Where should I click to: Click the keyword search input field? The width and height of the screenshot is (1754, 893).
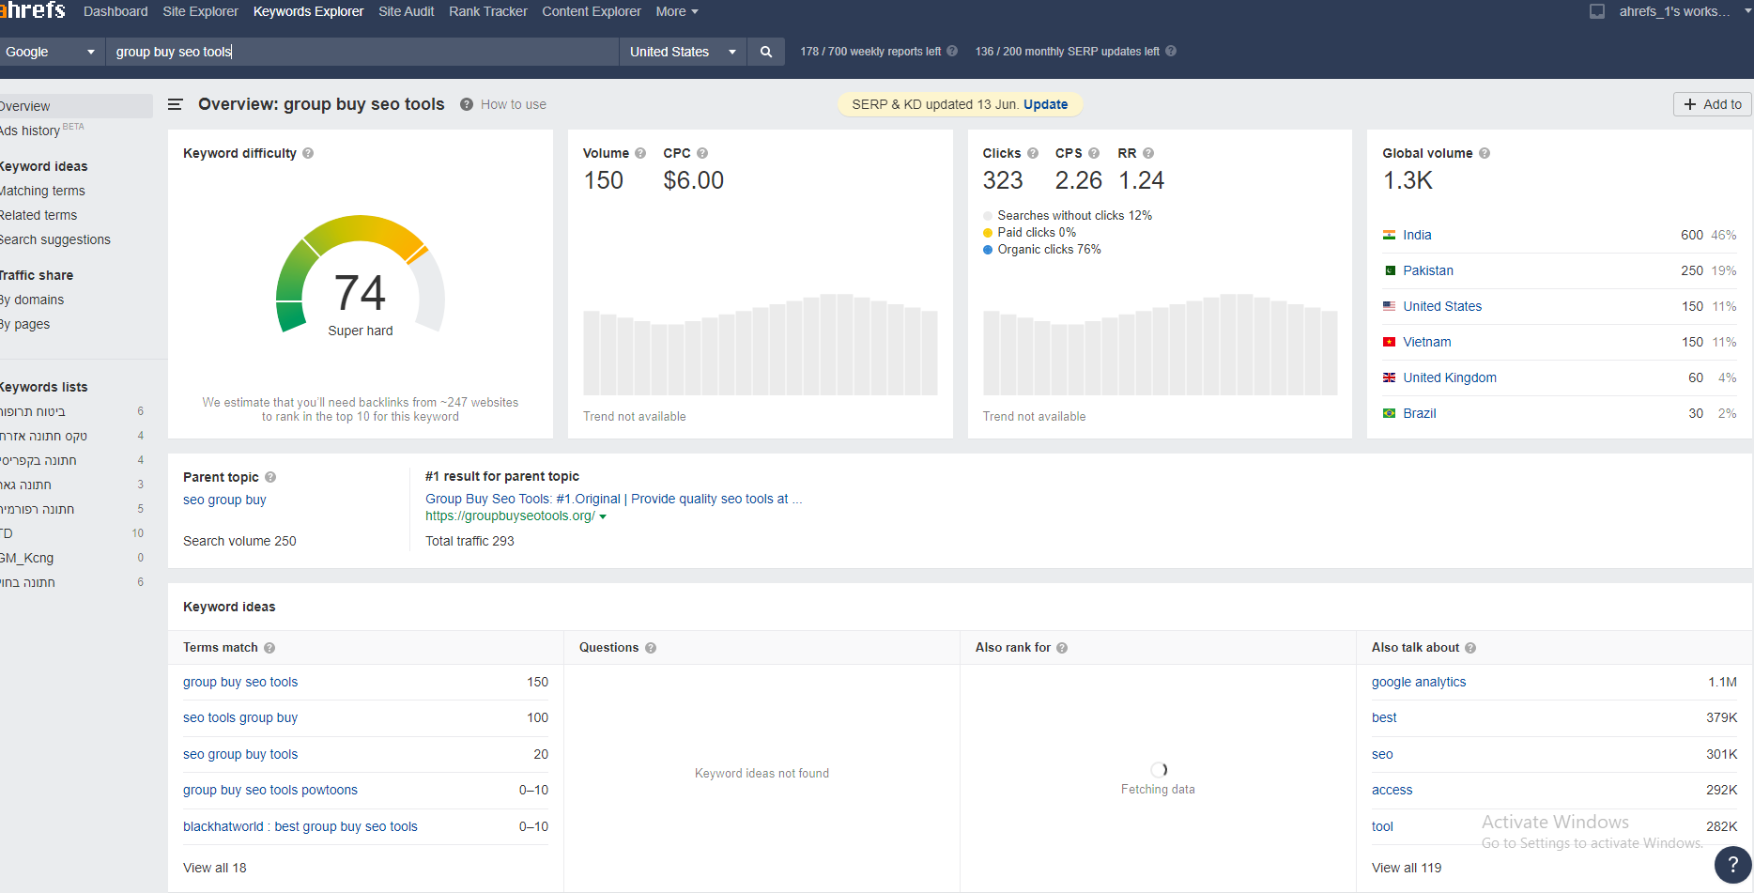[x=362, y=52]
